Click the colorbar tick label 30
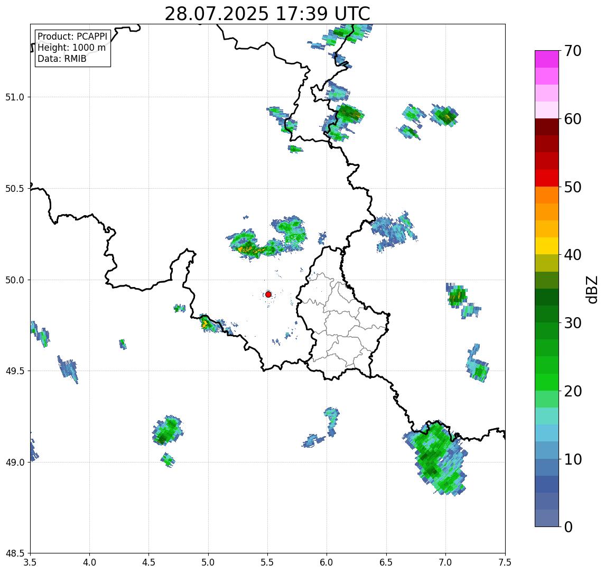This screenshot has height=573, width=605. tap(573, 323)
